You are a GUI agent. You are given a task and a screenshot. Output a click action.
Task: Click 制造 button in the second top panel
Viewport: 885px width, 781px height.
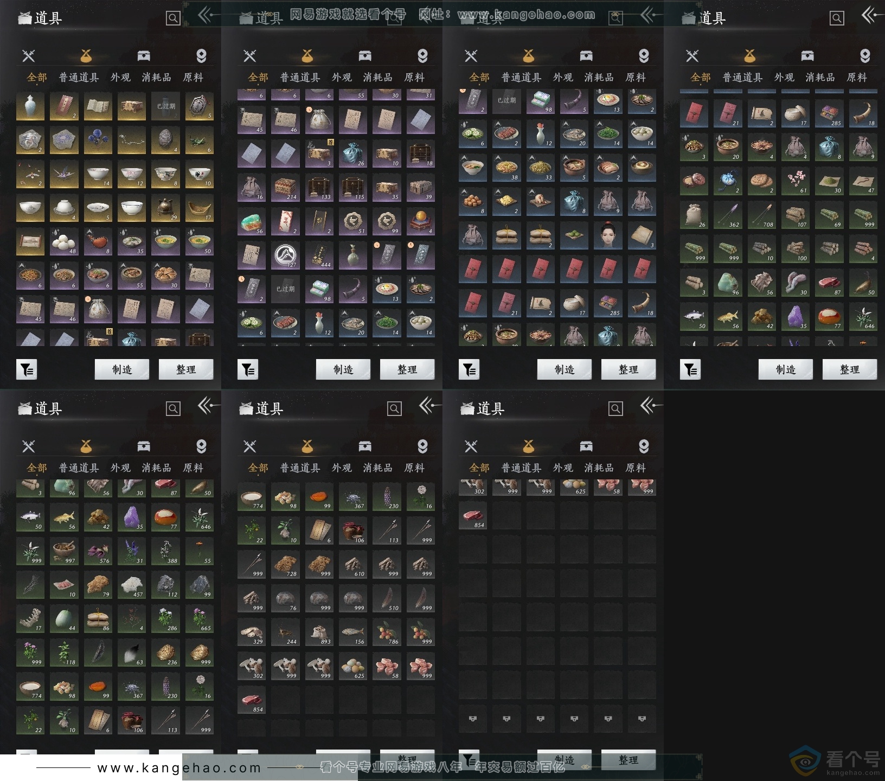point(343,369)
